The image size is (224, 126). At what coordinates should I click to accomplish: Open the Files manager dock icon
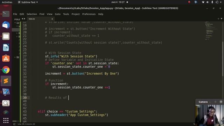6,36
